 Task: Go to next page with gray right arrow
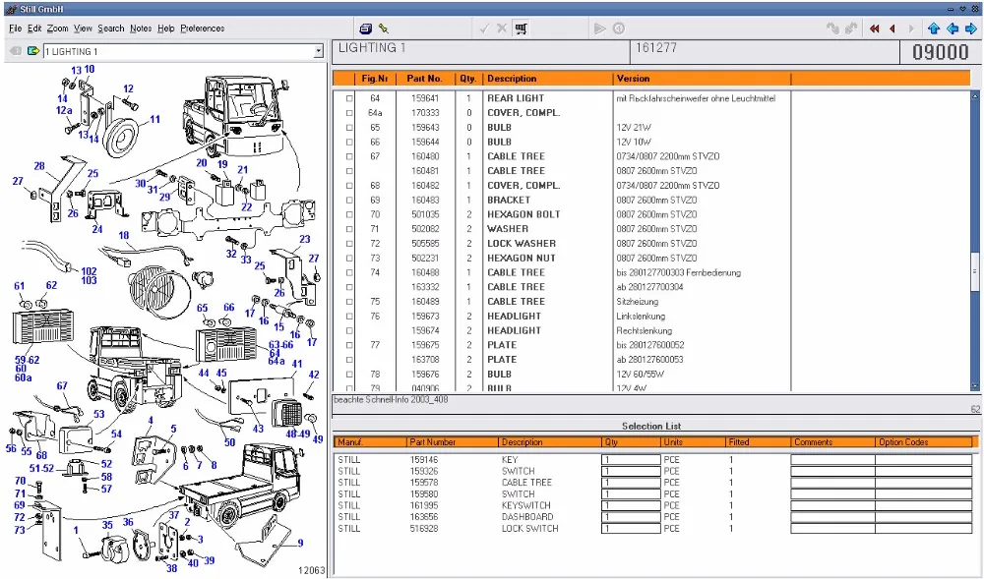(911, 29)
